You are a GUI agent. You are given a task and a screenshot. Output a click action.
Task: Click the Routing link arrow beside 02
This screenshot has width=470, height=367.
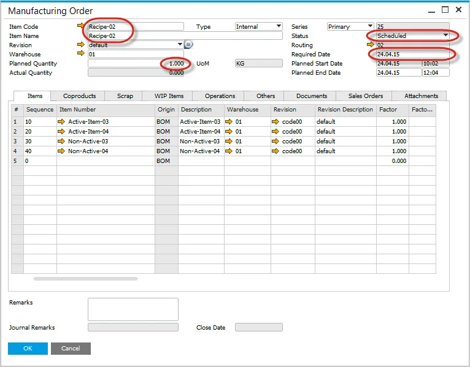(371, 45)
